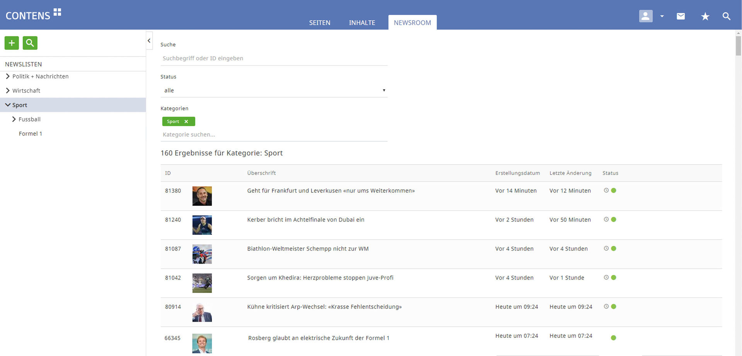Open the Status dropdown showing alle
This screenshot has height=356, width=742.
pyautogui.click(x=274, y=90)
